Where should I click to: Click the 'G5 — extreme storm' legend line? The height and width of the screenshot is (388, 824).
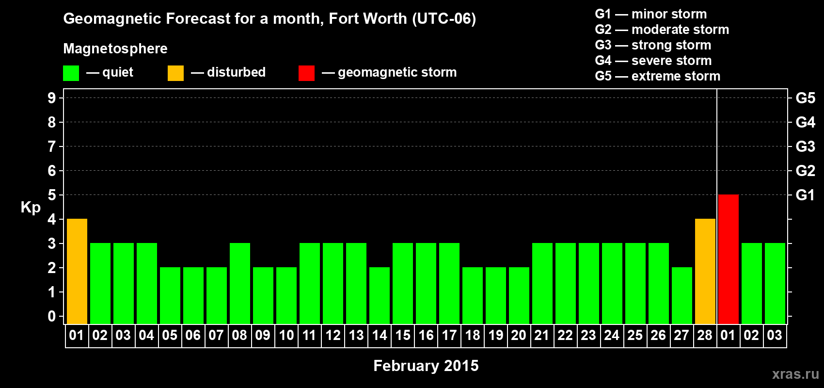tap(657, 76)
